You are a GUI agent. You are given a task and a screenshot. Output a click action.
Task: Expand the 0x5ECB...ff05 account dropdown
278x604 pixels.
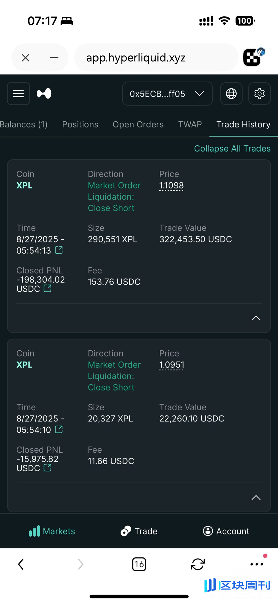[x=167, y=94]
